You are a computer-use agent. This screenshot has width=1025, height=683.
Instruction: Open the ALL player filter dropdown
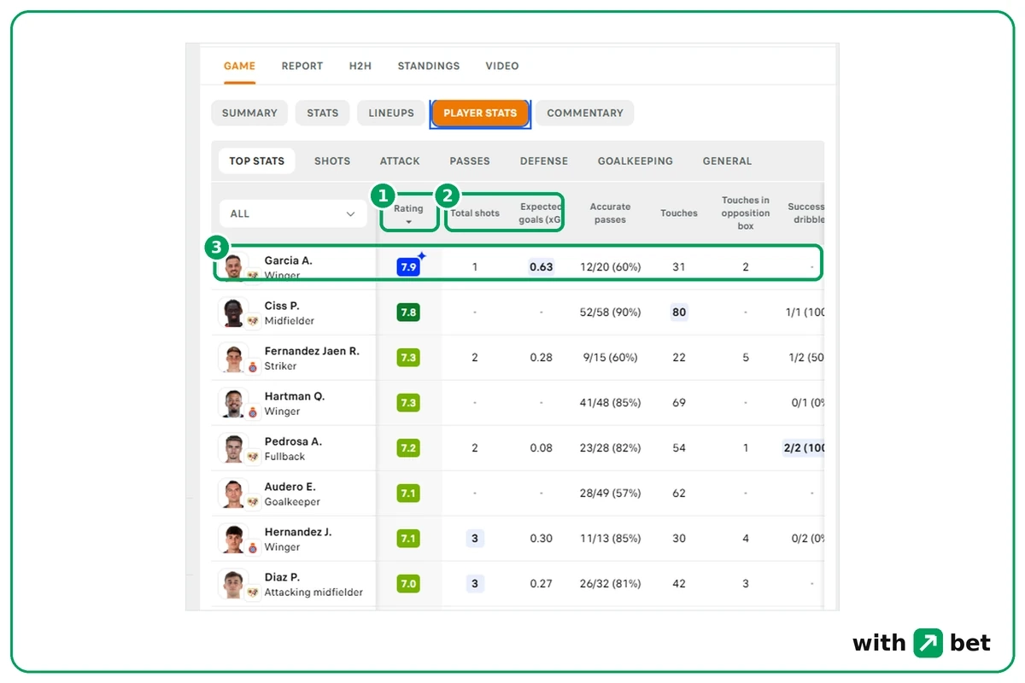pyautogui.click(x=293, y=213)
